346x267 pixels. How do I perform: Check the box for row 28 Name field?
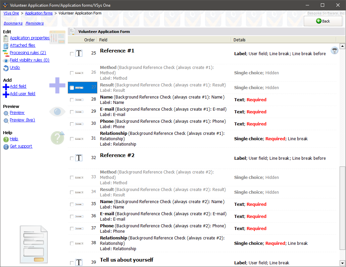[72, 100]
